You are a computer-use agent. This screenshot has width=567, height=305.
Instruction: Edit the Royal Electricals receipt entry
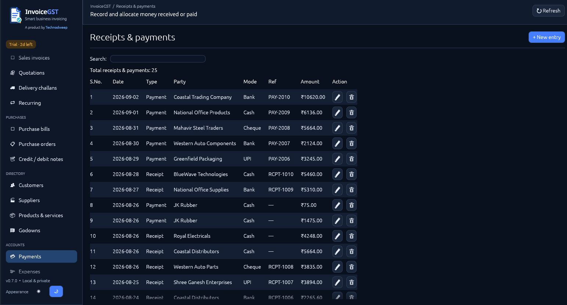coord(337,236)
